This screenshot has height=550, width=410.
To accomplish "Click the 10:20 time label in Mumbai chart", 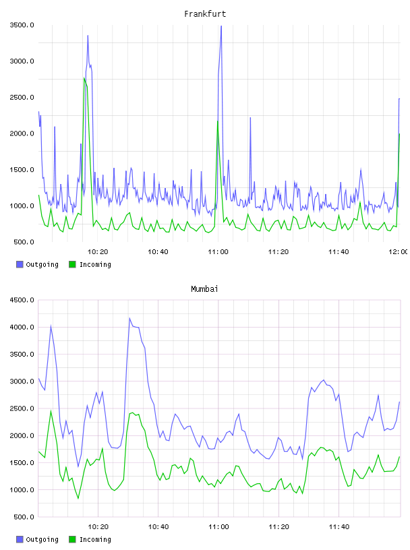I will point(98,527).
